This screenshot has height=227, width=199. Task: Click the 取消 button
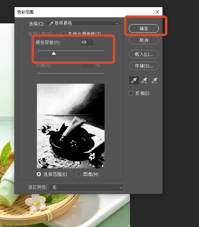(x=144, y=40)
